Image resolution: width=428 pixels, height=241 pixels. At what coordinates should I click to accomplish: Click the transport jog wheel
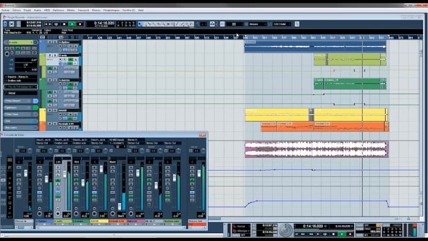point(286,230)
